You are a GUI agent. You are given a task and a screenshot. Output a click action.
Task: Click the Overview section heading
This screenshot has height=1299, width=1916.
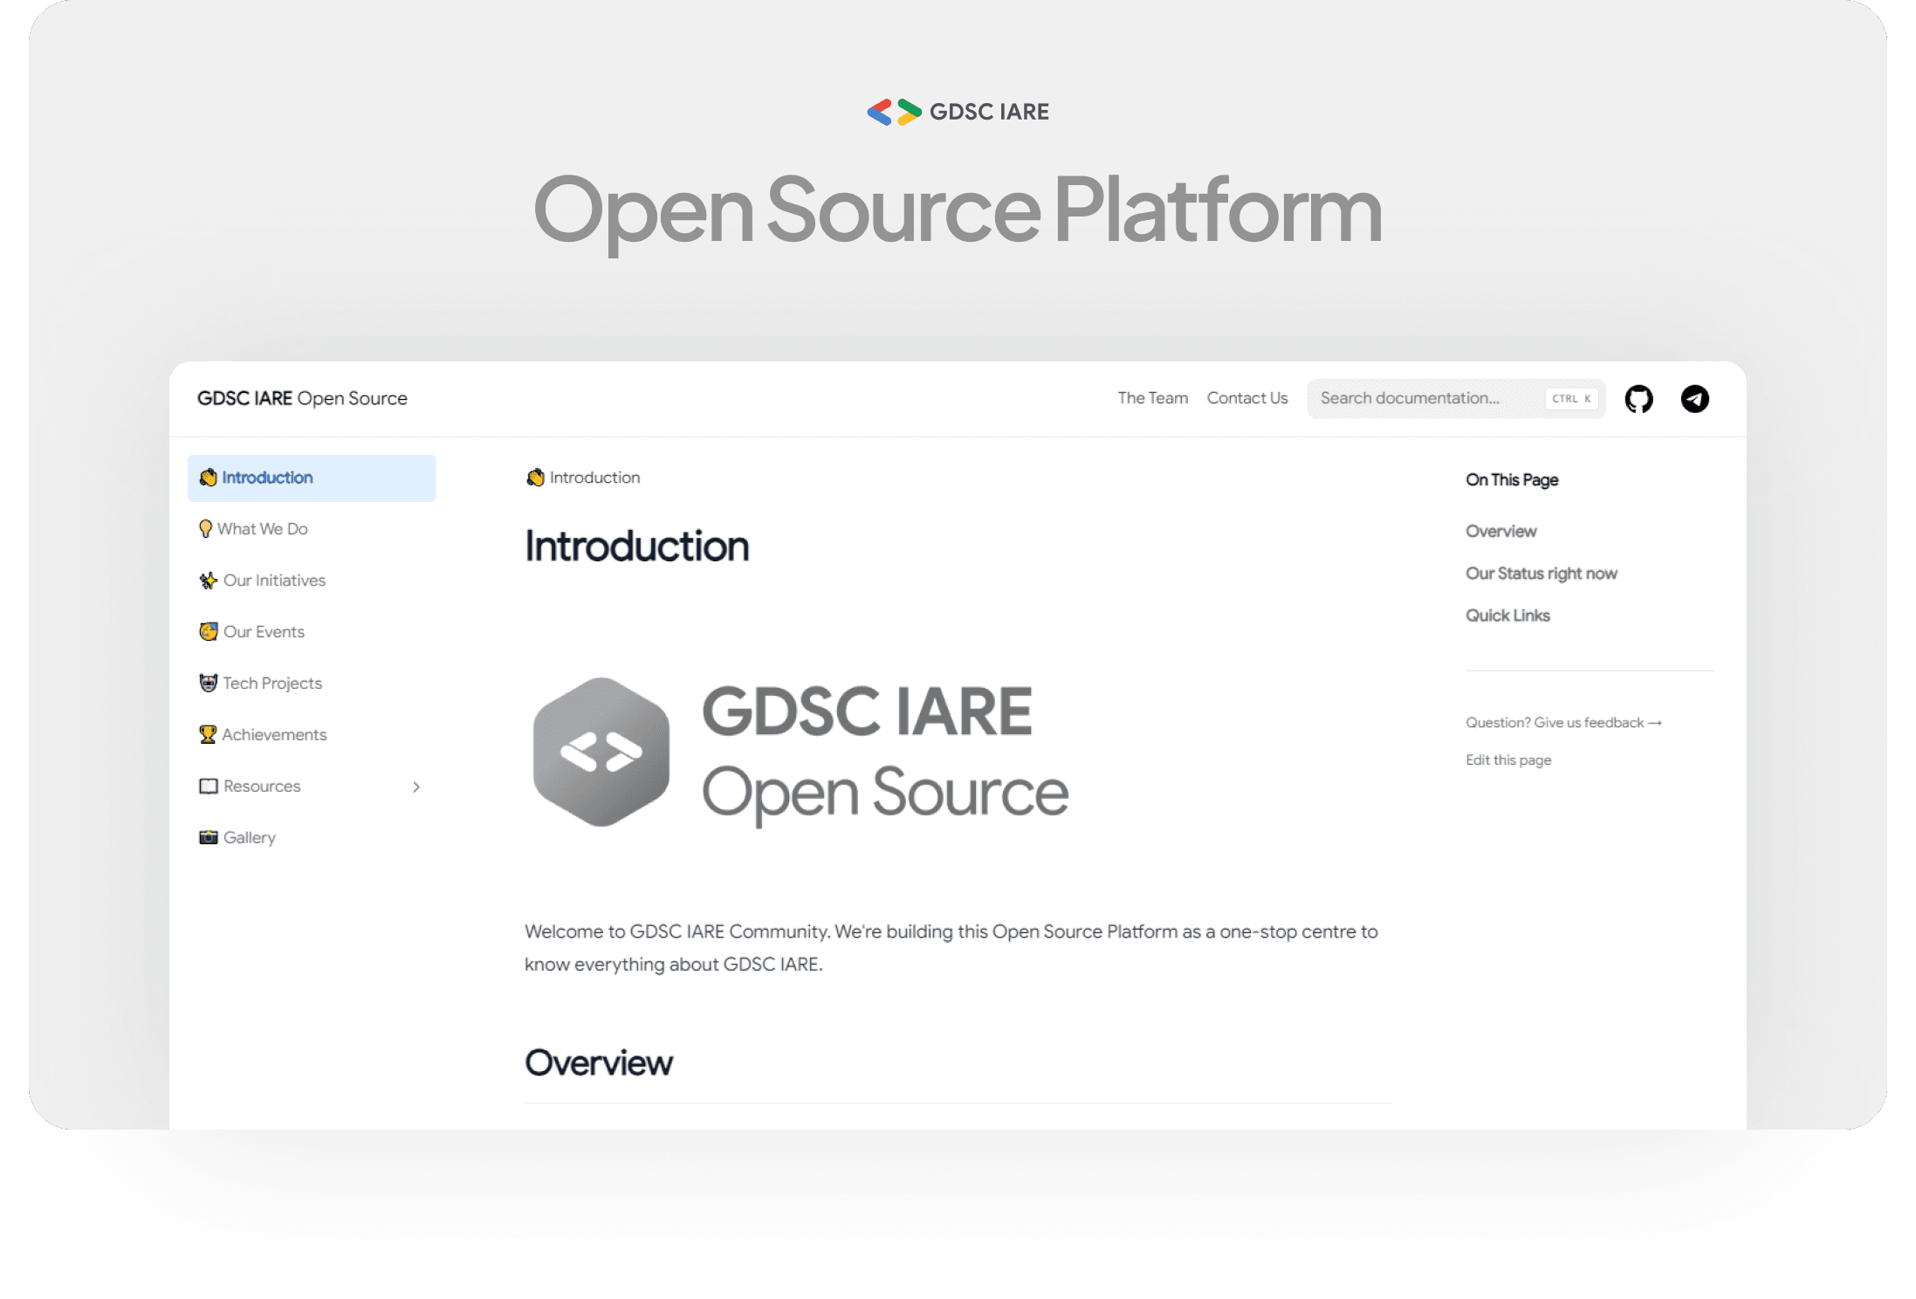pyautogui.click(x=599, y=1062)
